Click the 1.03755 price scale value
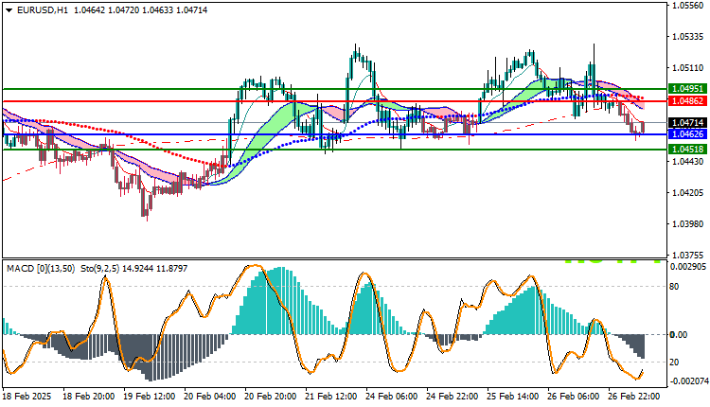This screenshot has height=407, width=710. 688,255
